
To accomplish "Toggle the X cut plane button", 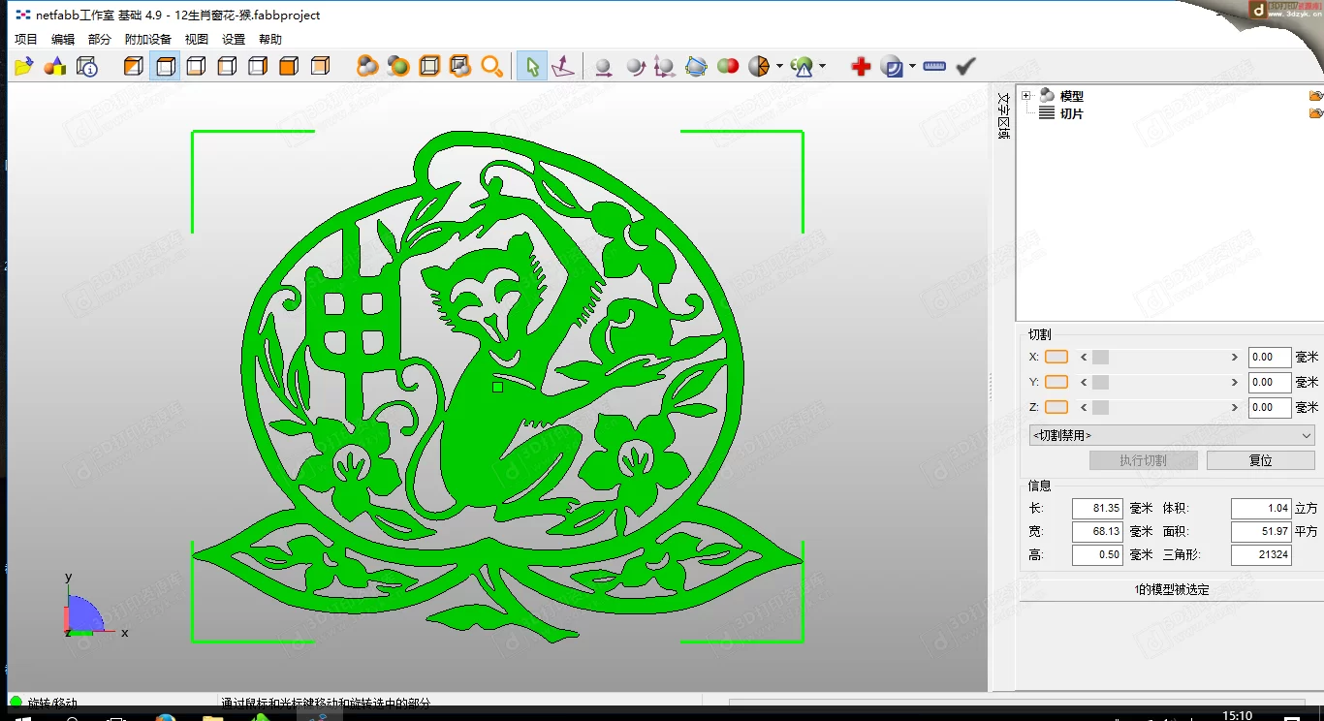I will click(x=1056, y=357).
